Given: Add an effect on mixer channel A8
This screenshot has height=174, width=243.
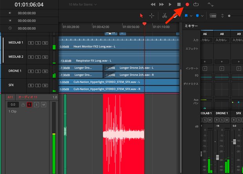Looking at the screenshot, I should pyautogui.click(x=222, y=62).
